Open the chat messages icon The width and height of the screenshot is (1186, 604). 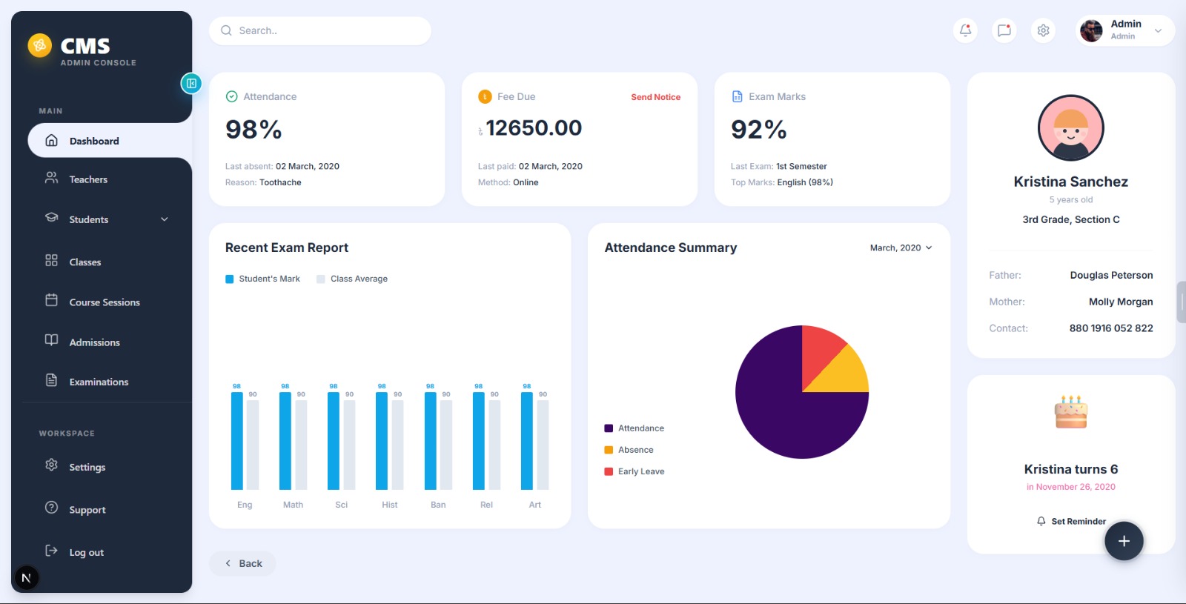coord(1004,30)
